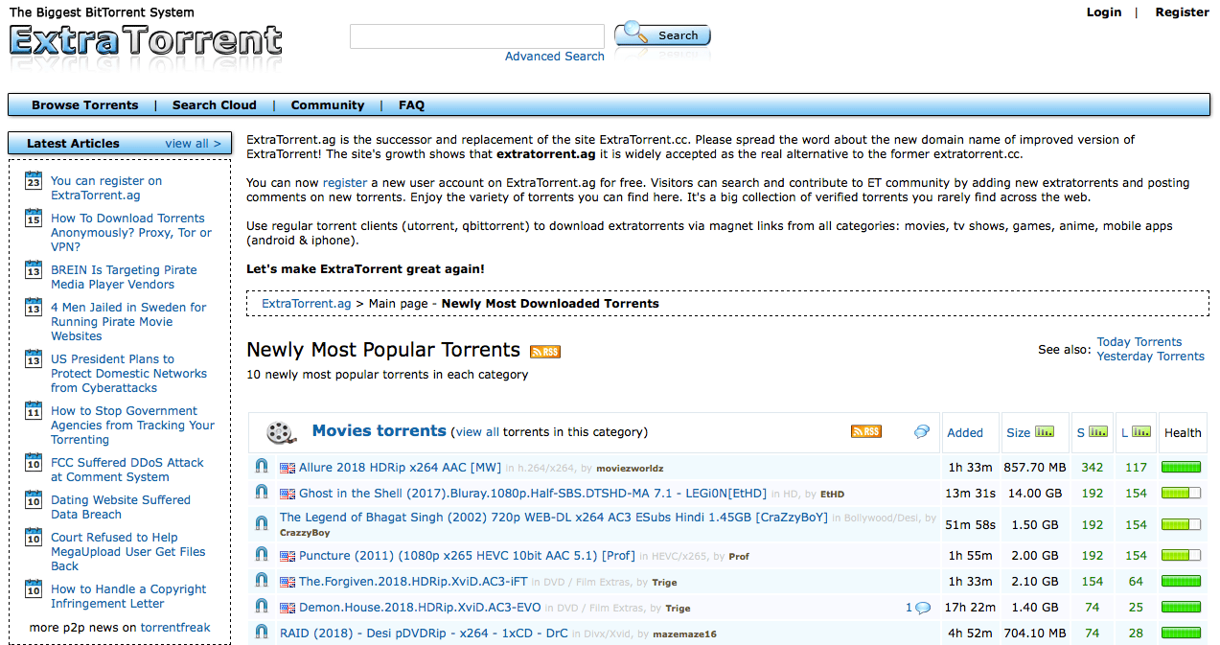Click health bar for Puncture (2011) row
This screenshot has height=645, width=1220.
click(x=1181, y=555)
